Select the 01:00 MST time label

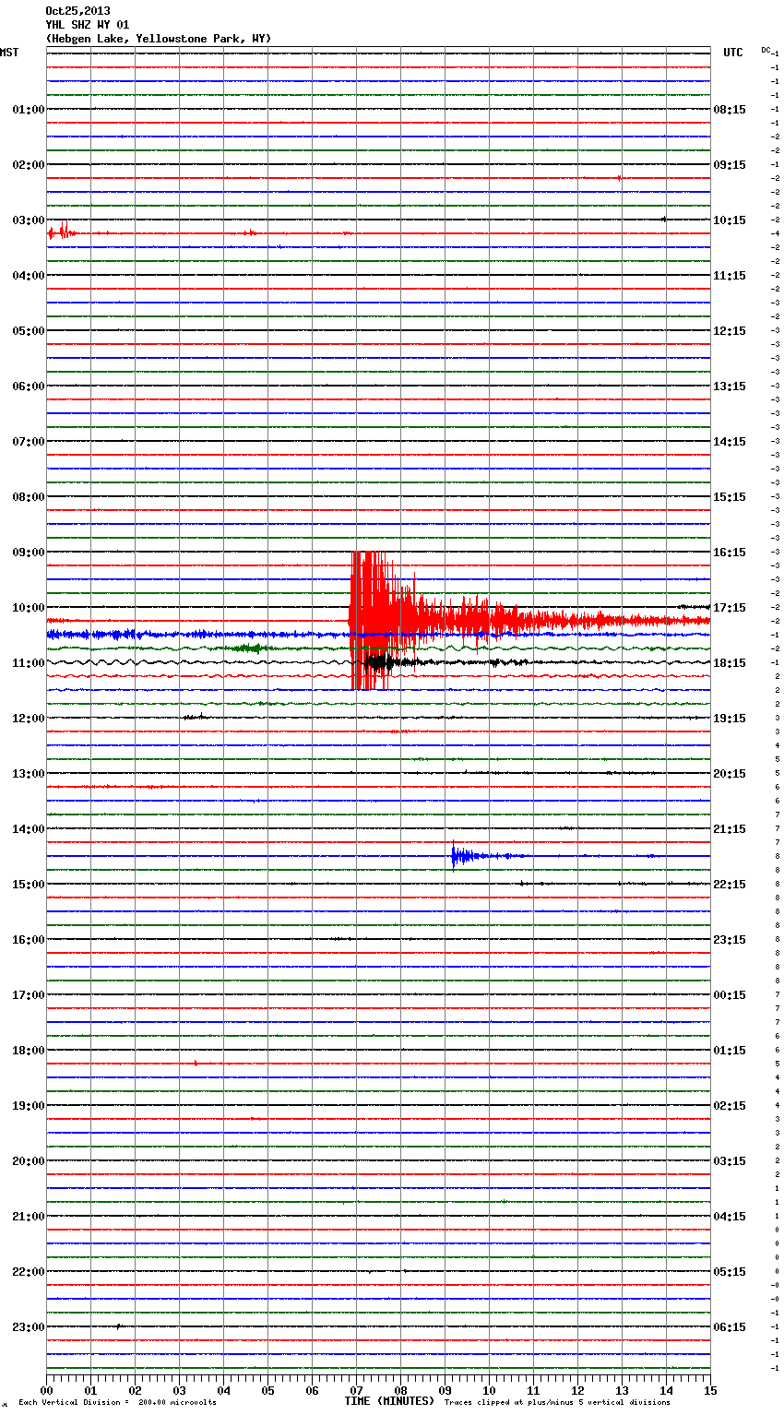(x=28, y=110)
